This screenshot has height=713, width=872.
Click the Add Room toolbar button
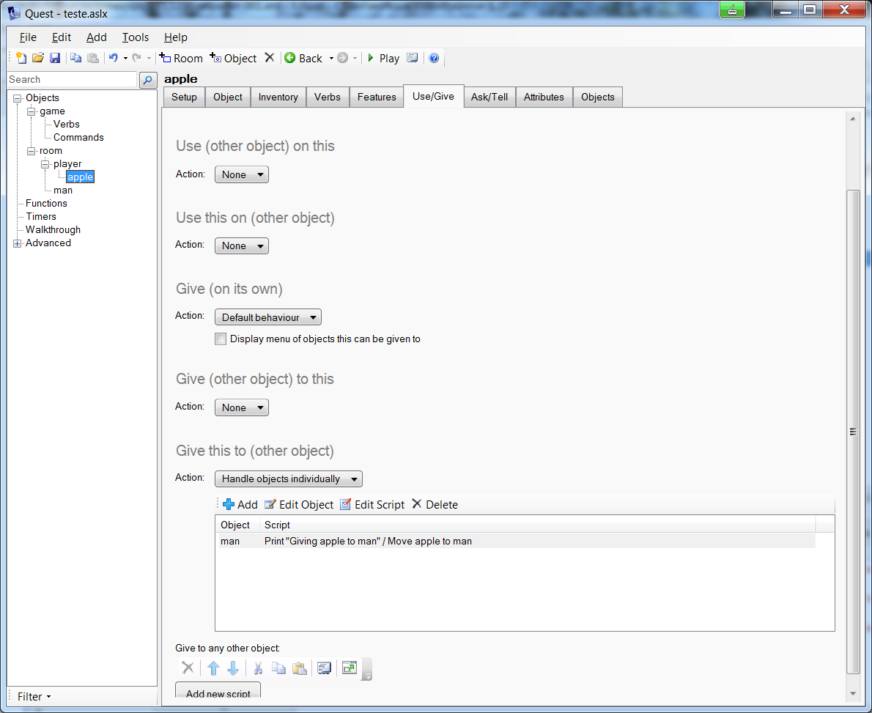pos(181,58)
